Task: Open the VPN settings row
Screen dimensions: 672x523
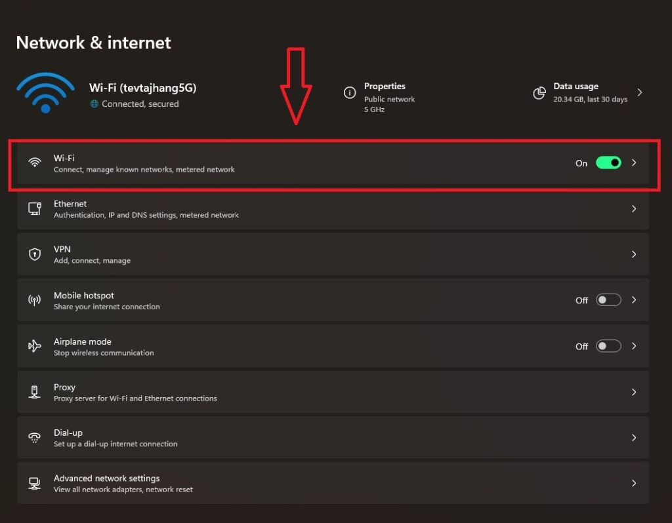Action: 328,254
